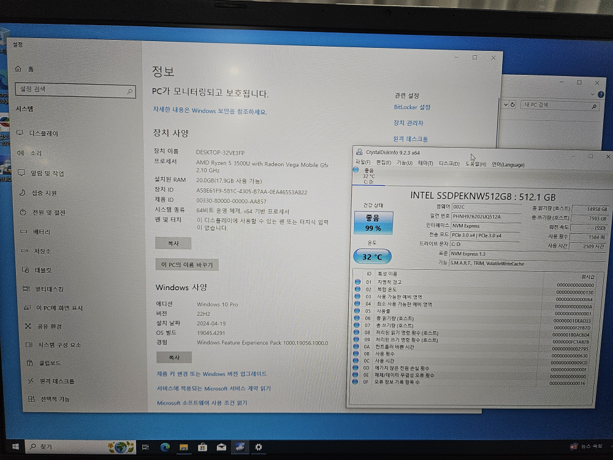Screen dimensions: 613x460
Task: Open 디스플레이 settings in sidebar
Action: 37,133
